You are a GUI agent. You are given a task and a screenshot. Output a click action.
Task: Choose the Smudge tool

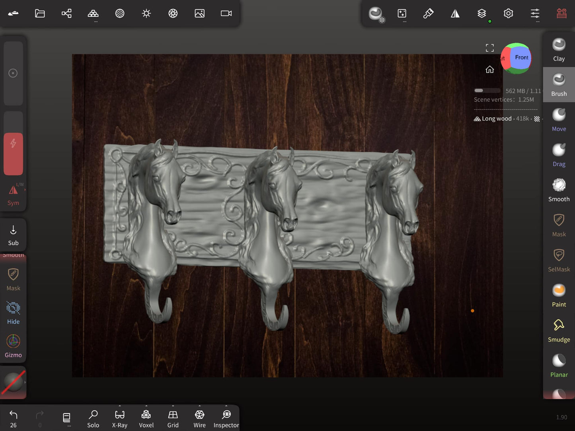tap(559, 330)
